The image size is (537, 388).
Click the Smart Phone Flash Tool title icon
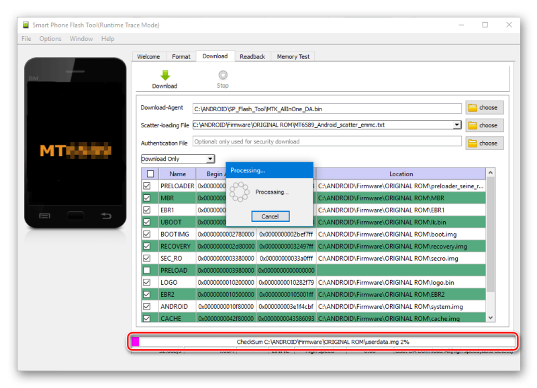pyautogui.click(x=26, y=25)
